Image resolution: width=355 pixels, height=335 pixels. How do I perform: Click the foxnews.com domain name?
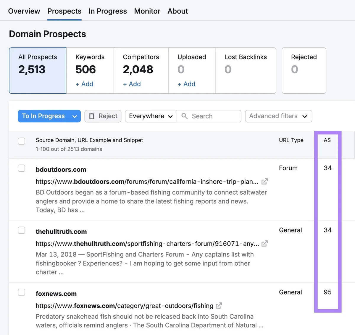pyautogui.click(x=56, y=294)
